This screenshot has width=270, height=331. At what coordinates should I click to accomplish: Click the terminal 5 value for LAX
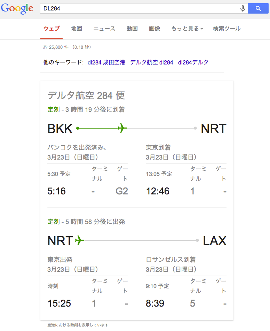192,303
